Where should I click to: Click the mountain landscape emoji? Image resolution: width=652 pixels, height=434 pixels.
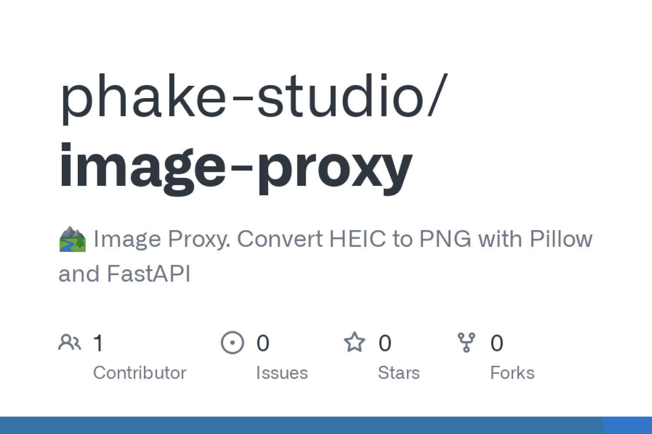pyautogui.click(x=73, y=239)
